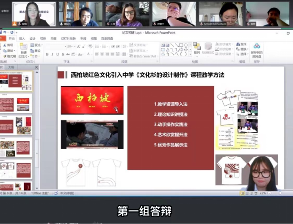Click the redo icon in quick access toolbar
293x224 pixels.
coord(12,32)
